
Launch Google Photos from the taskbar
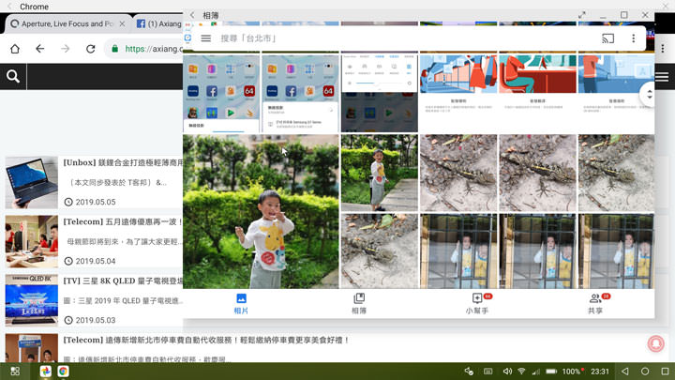[x=45, y=372]
